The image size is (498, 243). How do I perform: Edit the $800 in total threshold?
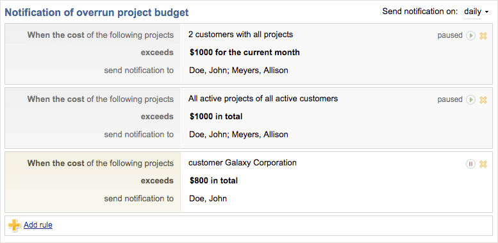213,181
